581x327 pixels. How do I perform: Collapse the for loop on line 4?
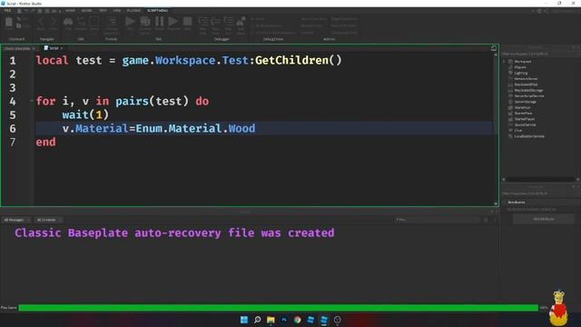32,101
